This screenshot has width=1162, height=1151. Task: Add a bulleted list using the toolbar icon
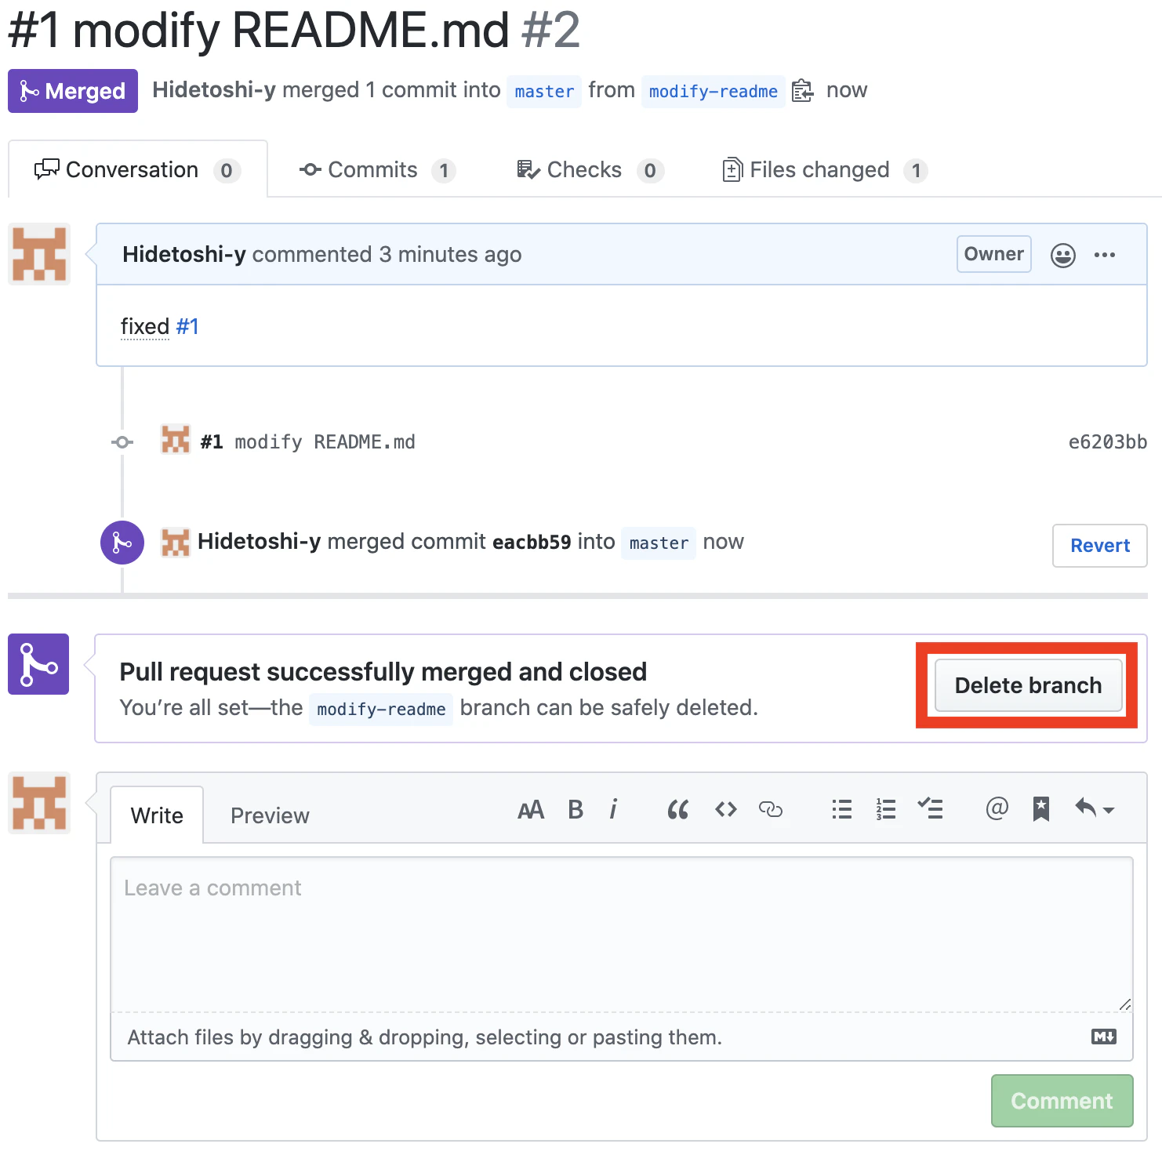(842, 809)
